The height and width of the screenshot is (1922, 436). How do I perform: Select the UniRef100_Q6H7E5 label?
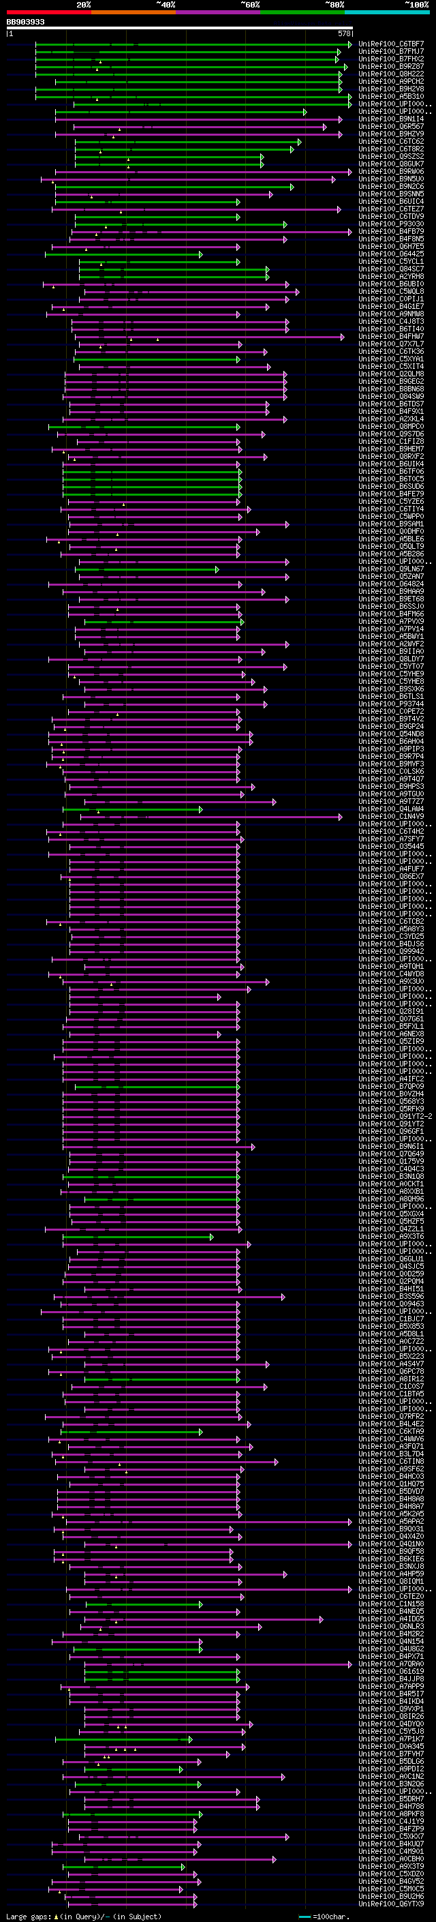[x=391, y=246]
